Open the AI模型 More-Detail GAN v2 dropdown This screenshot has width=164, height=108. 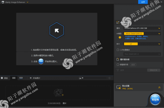[142, 34]
